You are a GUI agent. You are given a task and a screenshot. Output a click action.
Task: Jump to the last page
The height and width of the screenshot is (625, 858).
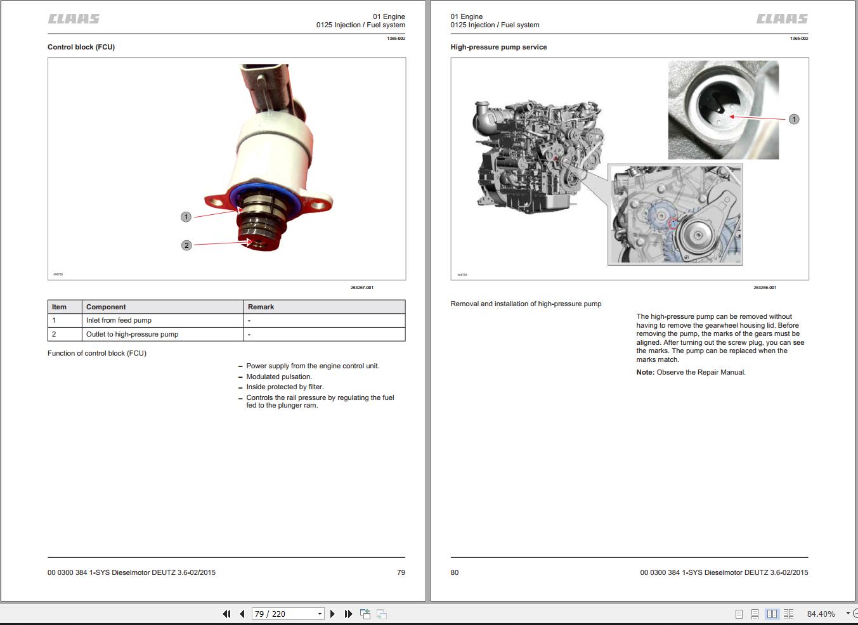coord(348,614)
